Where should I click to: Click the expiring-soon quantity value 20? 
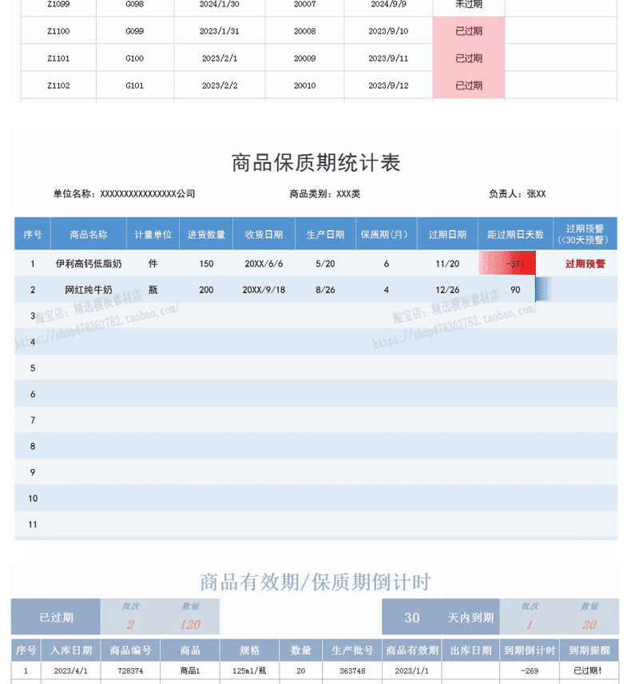[x=589, y=625]
